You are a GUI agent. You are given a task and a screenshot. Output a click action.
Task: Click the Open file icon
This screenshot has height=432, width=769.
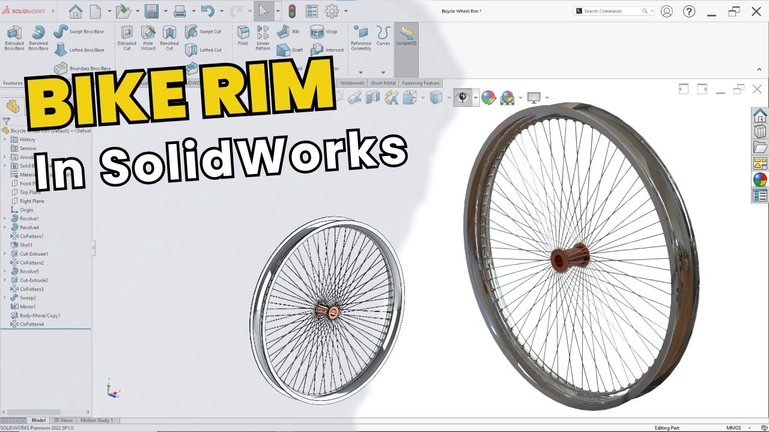click(123, 11)
